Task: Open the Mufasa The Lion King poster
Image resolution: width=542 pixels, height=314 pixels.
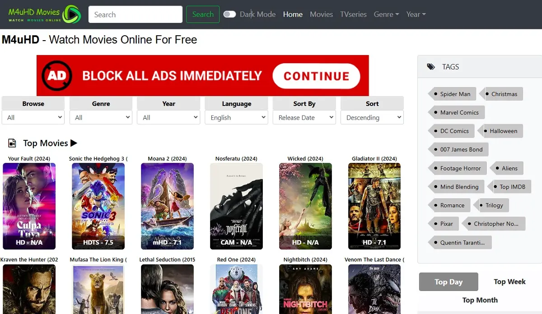Action: click(98, 289)
